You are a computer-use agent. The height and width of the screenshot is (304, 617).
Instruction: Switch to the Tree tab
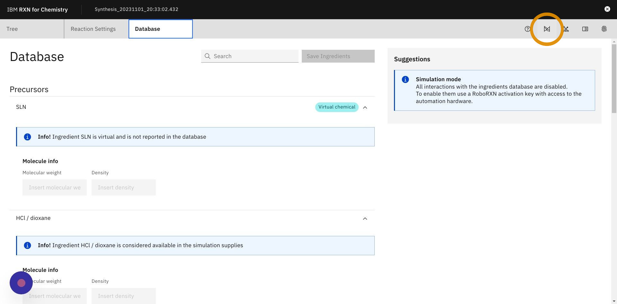pos(32,29)
